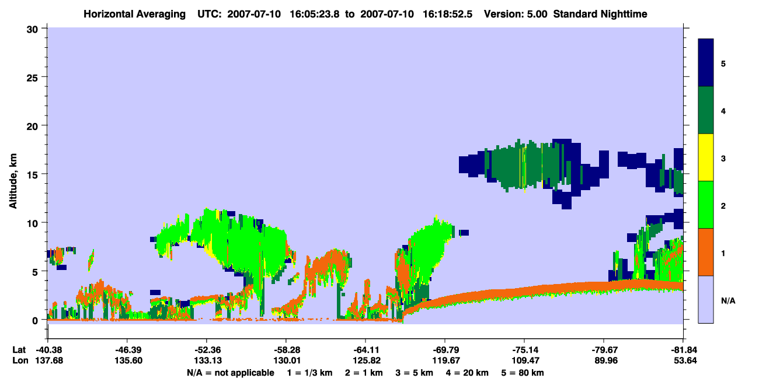This screenshot has width=759, height=389.
Task: Click the longitude value 109.47
Action: [524, 360]
